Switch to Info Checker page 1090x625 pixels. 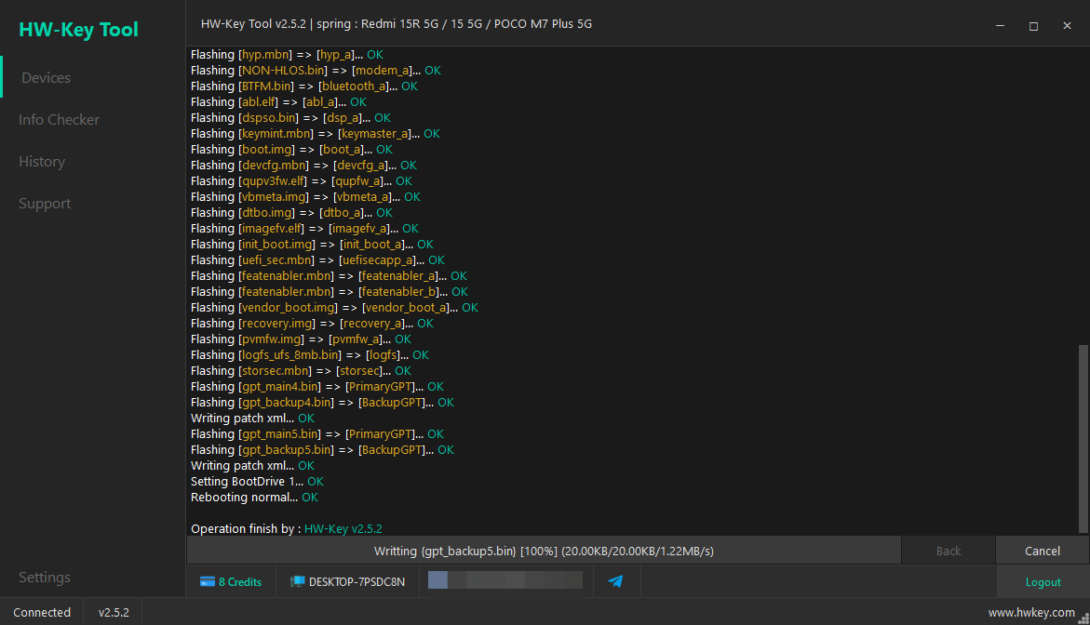pos(59,119)
